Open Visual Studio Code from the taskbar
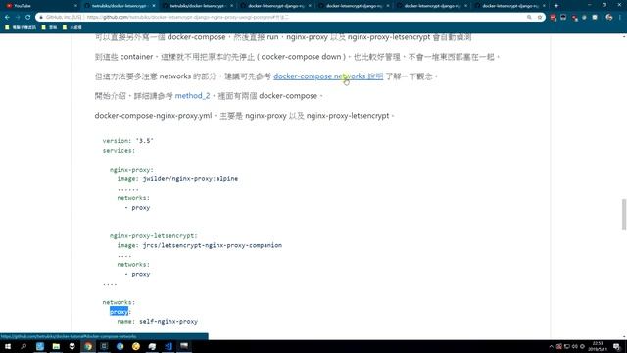Image resolution: width=627 pixels, height=353 pixels. (x=168, y=346)
